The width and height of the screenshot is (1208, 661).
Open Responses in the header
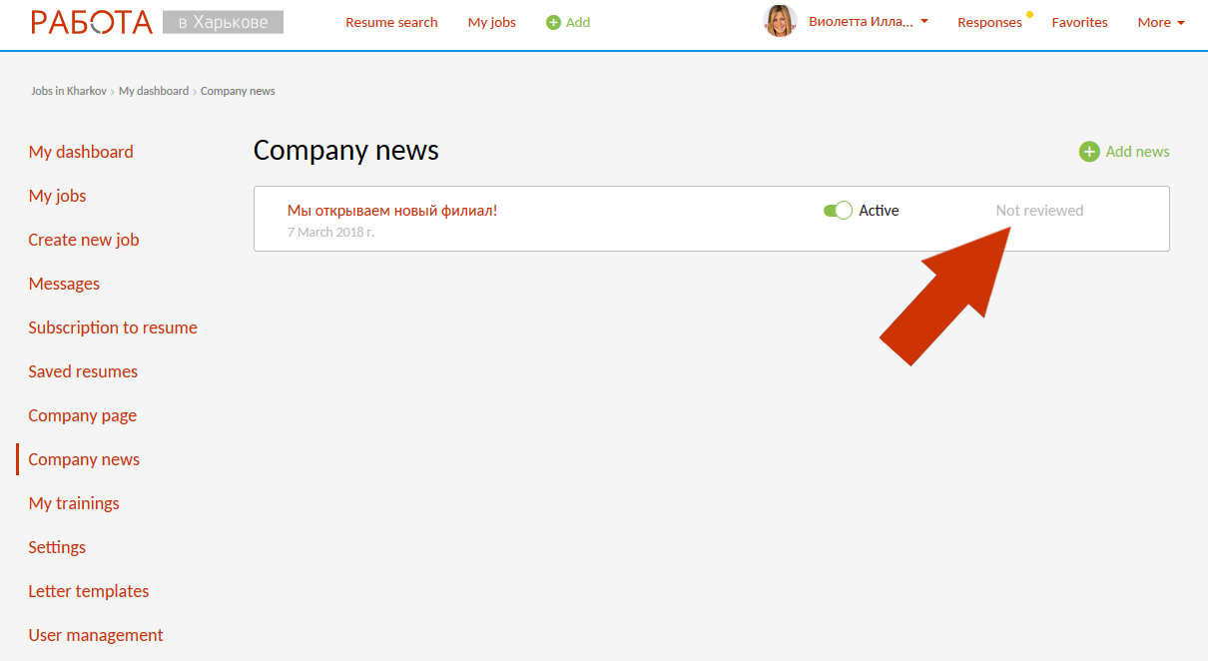pos(988,22)
